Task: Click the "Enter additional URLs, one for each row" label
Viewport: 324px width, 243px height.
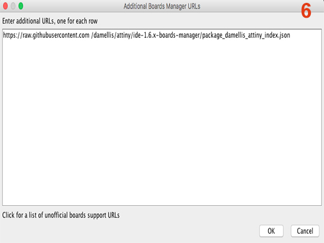Action: point(50,21)
